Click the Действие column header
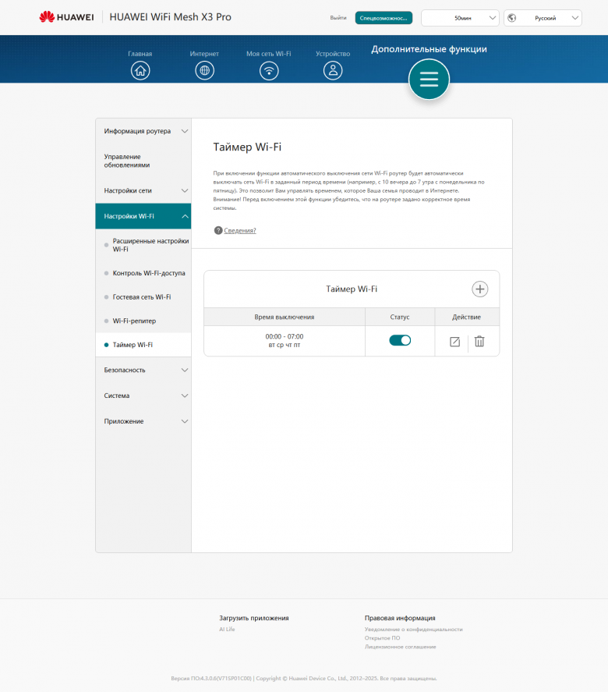 tap(466, 317)
